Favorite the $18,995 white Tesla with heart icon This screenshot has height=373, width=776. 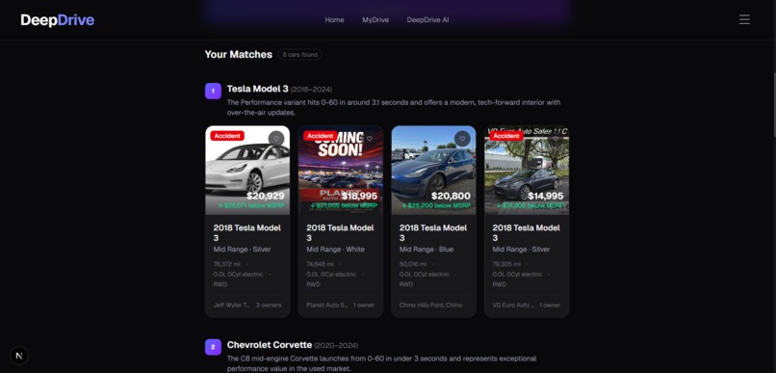(x=369, y=139)
